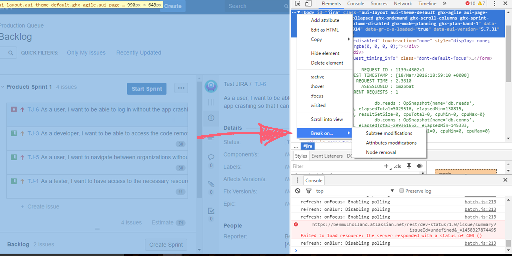Image resolution: width=512 pixels, height=256 pixels.
Task: Apply the Recently Updated quick filter
Action: (139, 53)
